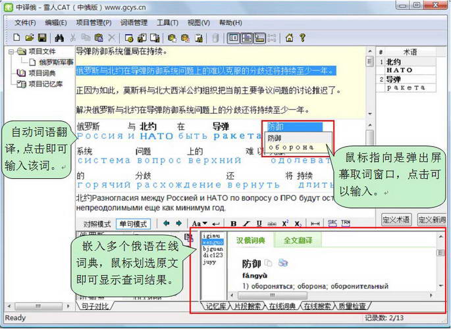This screenshot has width=451, height=329.
Task: Open search with the binoculars icon
Action: pyautogui.click(x=59, y=38)
